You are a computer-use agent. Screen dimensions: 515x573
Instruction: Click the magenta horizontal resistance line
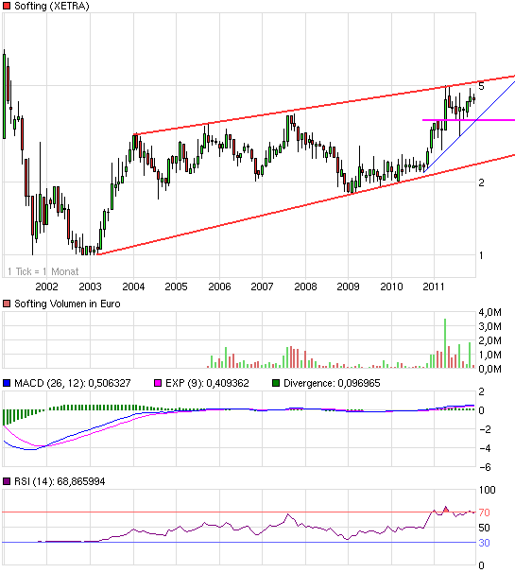coord(469,120)
